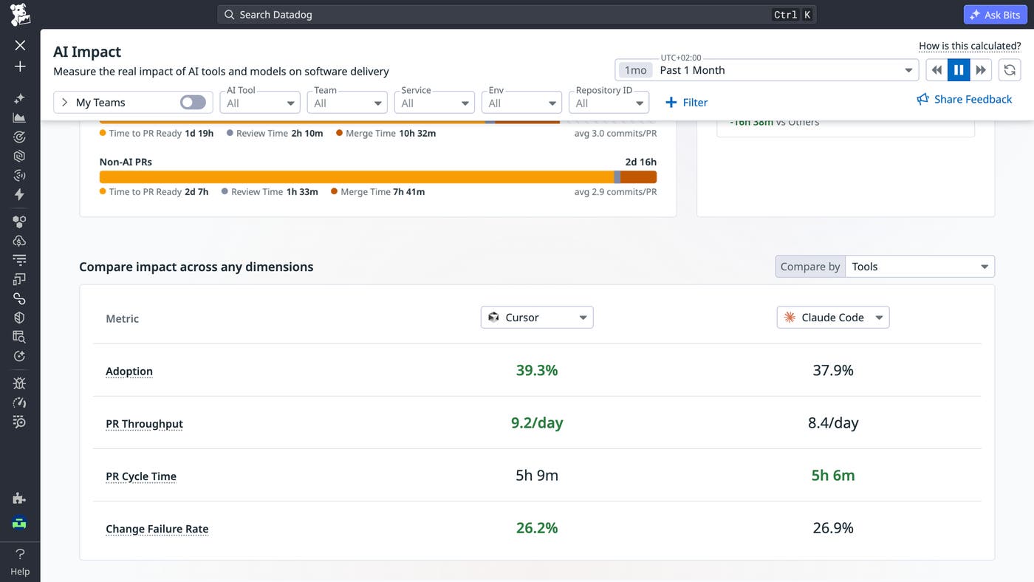Image resolution: width=1034 pixels, height=582 pixels.
Task: Click the PR Cycle Time metric label
Action: (141, 476)
